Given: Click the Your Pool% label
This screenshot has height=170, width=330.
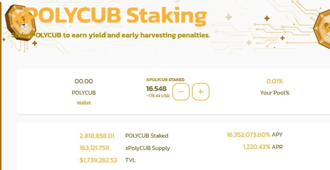Looking at the screenshot, I should [275, 93].
